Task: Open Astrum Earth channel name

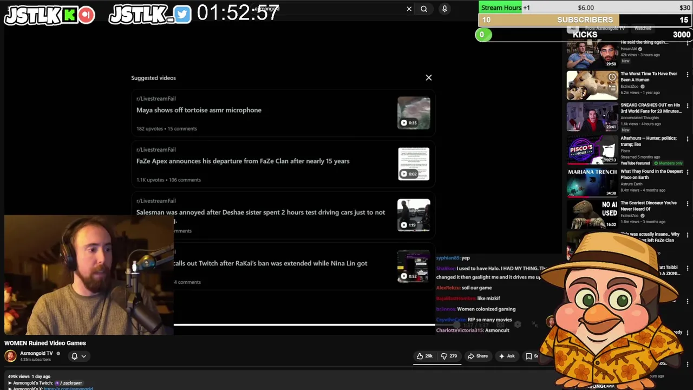Action: 631,184
